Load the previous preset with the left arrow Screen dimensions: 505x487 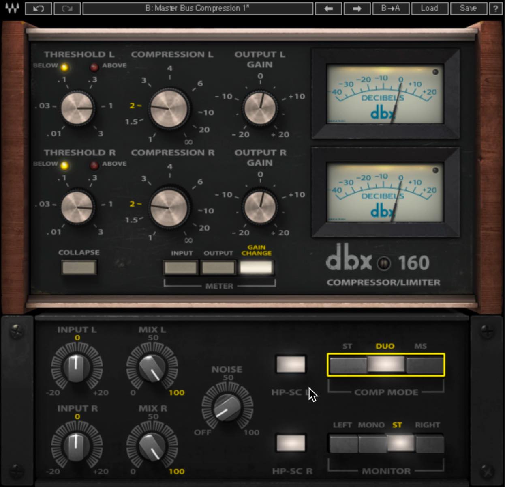tap(328, 8)
